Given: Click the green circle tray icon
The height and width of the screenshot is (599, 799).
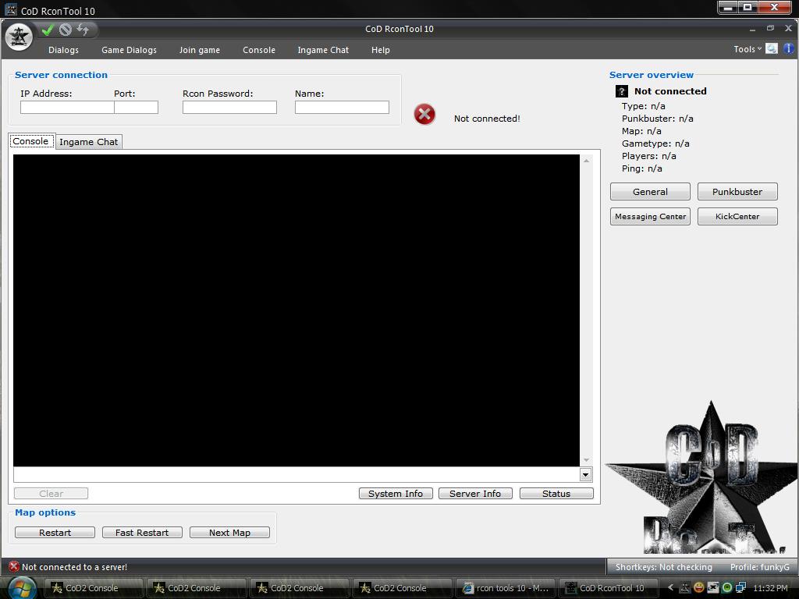Looking at the screenshot, I should (x=727, y=587).
